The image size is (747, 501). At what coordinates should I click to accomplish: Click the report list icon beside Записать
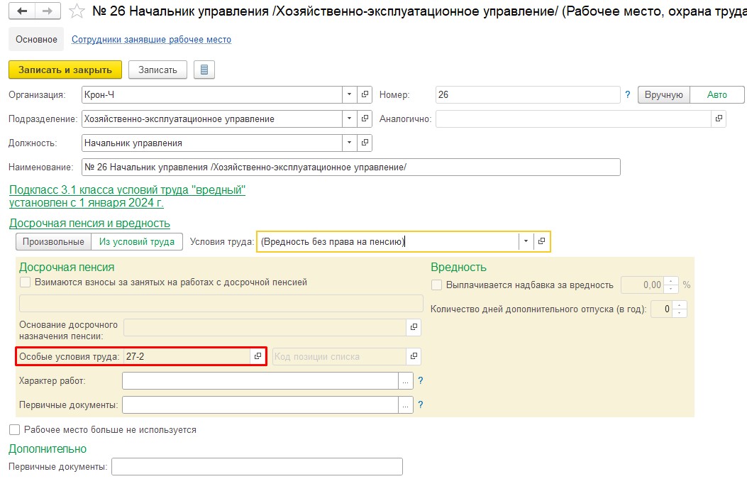tap(204, 70)
